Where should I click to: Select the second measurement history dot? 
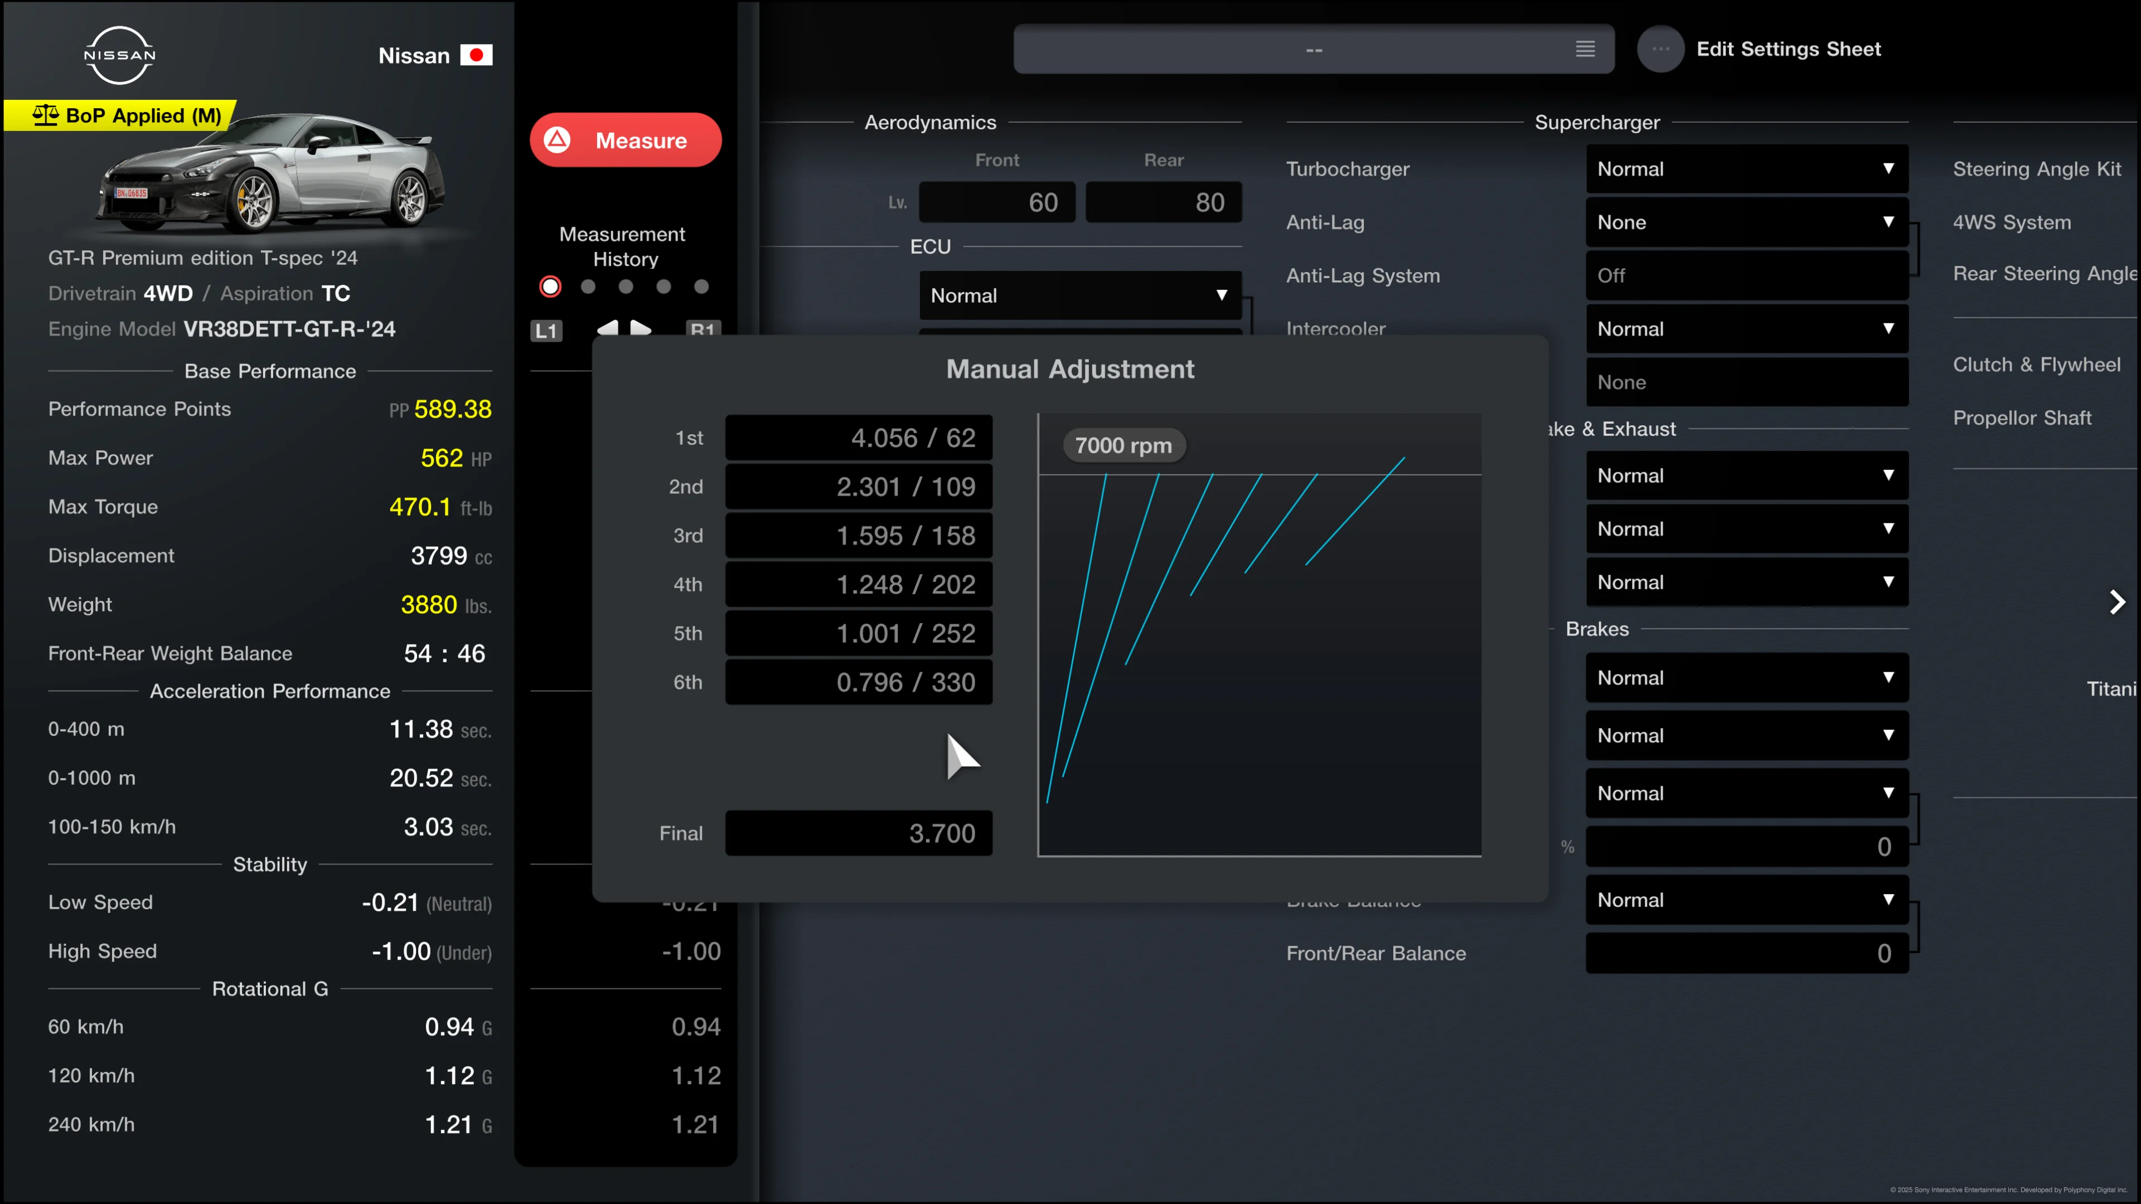(x=588, y=287)
